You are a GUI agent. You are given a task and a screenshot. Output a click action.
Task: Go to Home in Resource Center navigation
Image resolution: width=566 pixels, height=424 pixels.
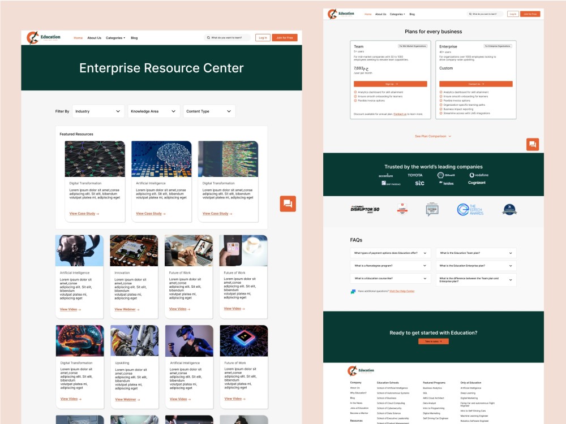pos(78,38)
